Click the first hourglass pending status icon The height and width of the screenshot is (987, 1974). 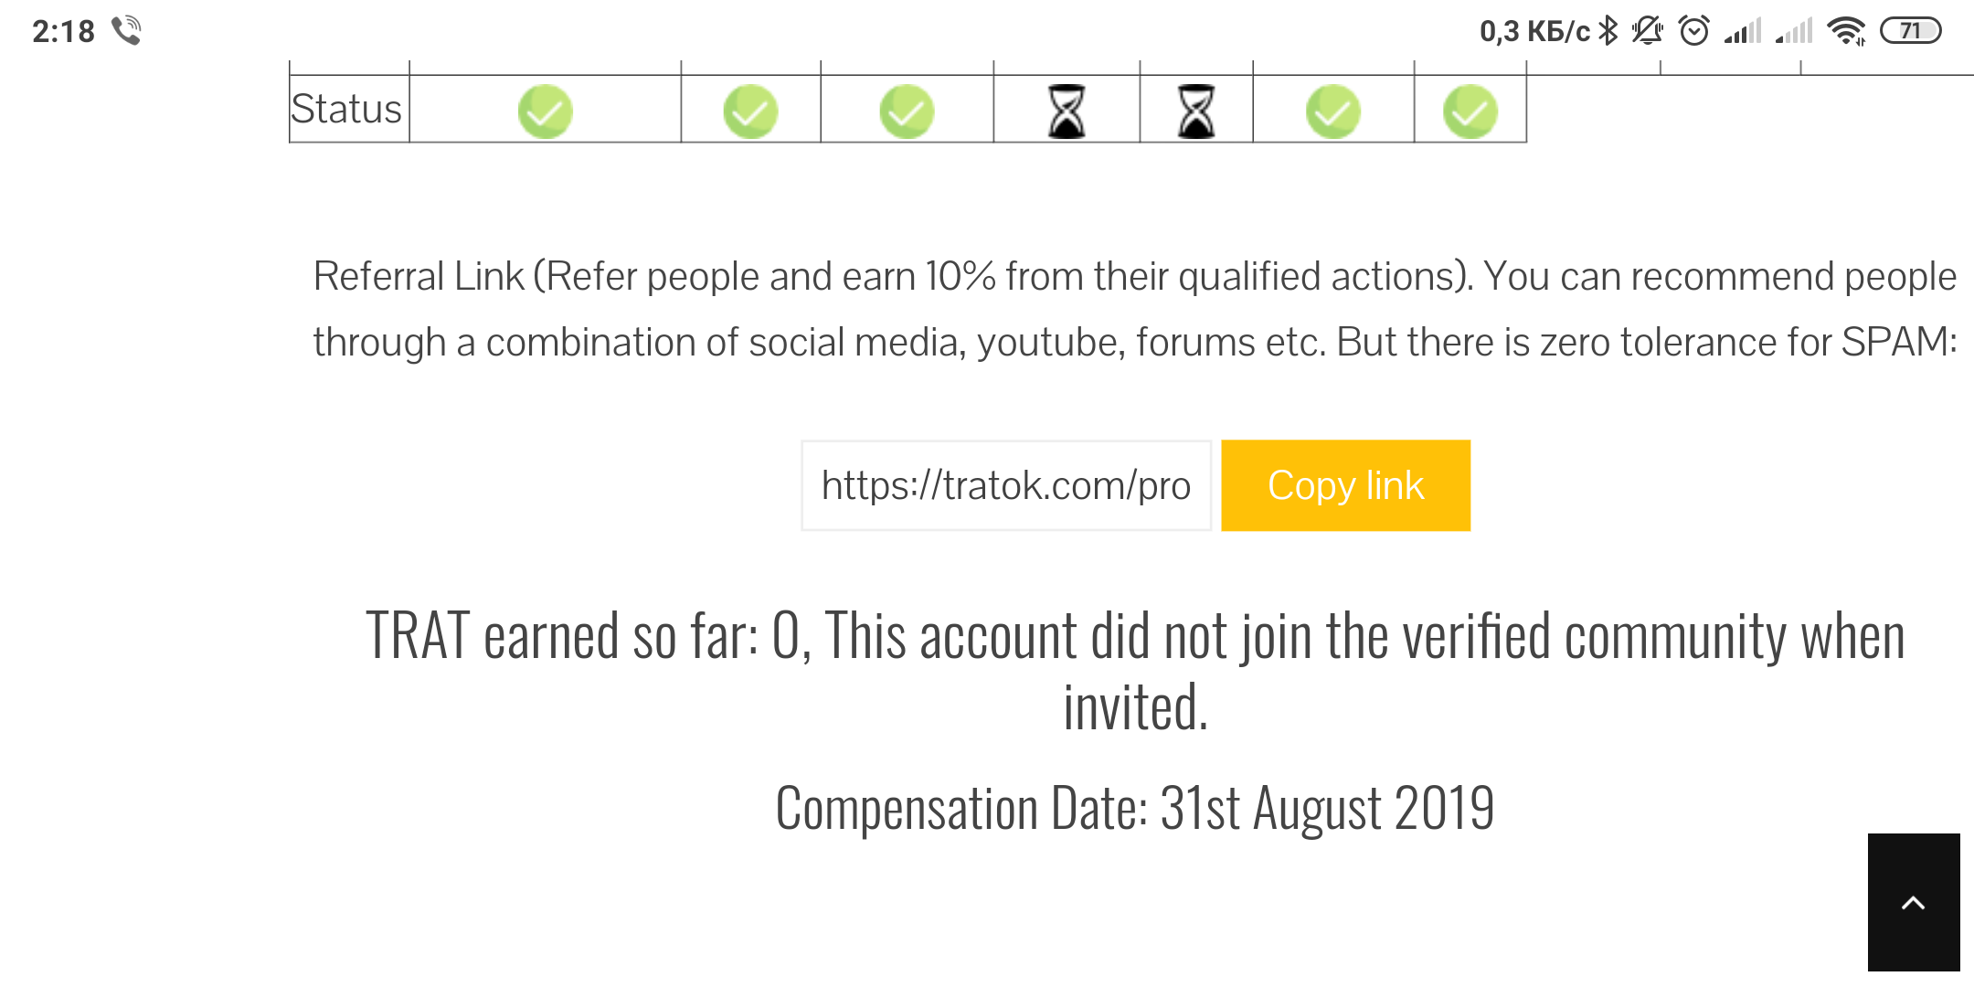click(x=1067, y=111)
